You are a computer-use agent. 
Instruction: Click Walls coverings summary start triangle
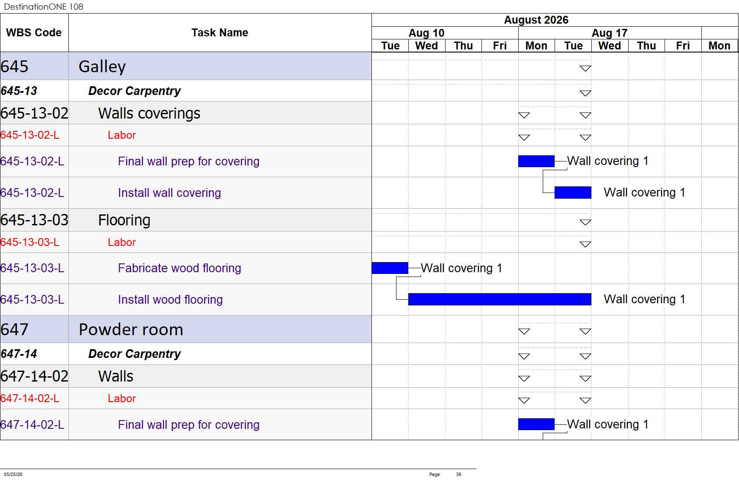click(x=524, y=116)
